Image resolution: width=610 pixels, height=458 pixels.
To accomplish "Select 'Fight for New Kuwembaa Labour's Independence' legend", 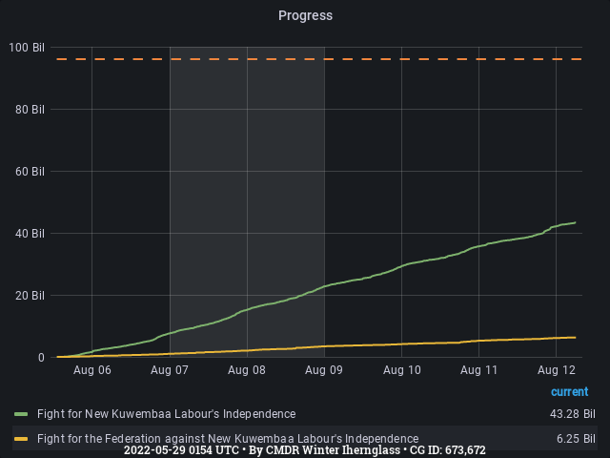I will (x=166, y=413).
